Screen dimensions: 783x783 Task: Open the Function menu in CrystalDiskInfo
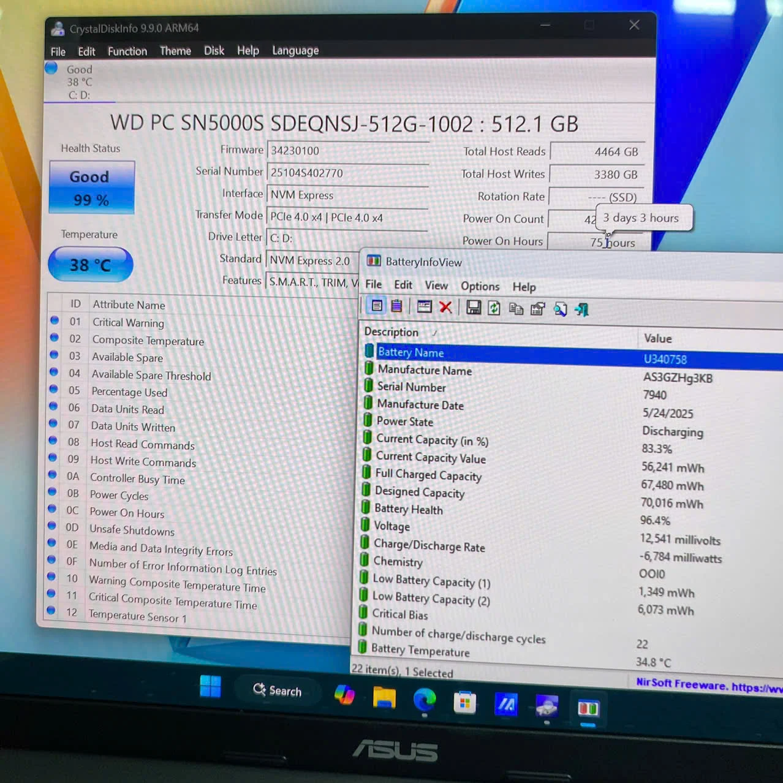(x=127, y=51)
